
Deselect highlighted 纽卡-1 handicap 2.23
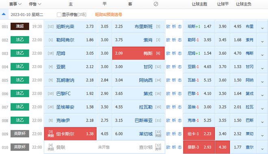199,134
